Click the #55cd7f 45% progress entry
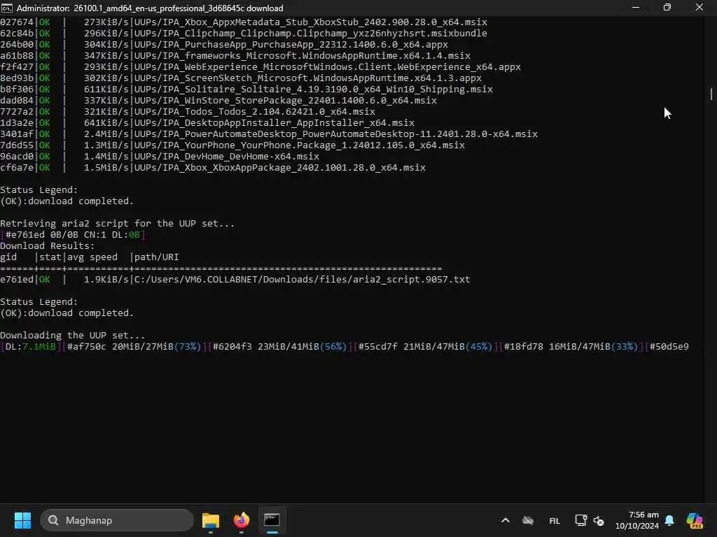Image resolution: width=717 pixels, height=537 pixels. tap(425, 347)
